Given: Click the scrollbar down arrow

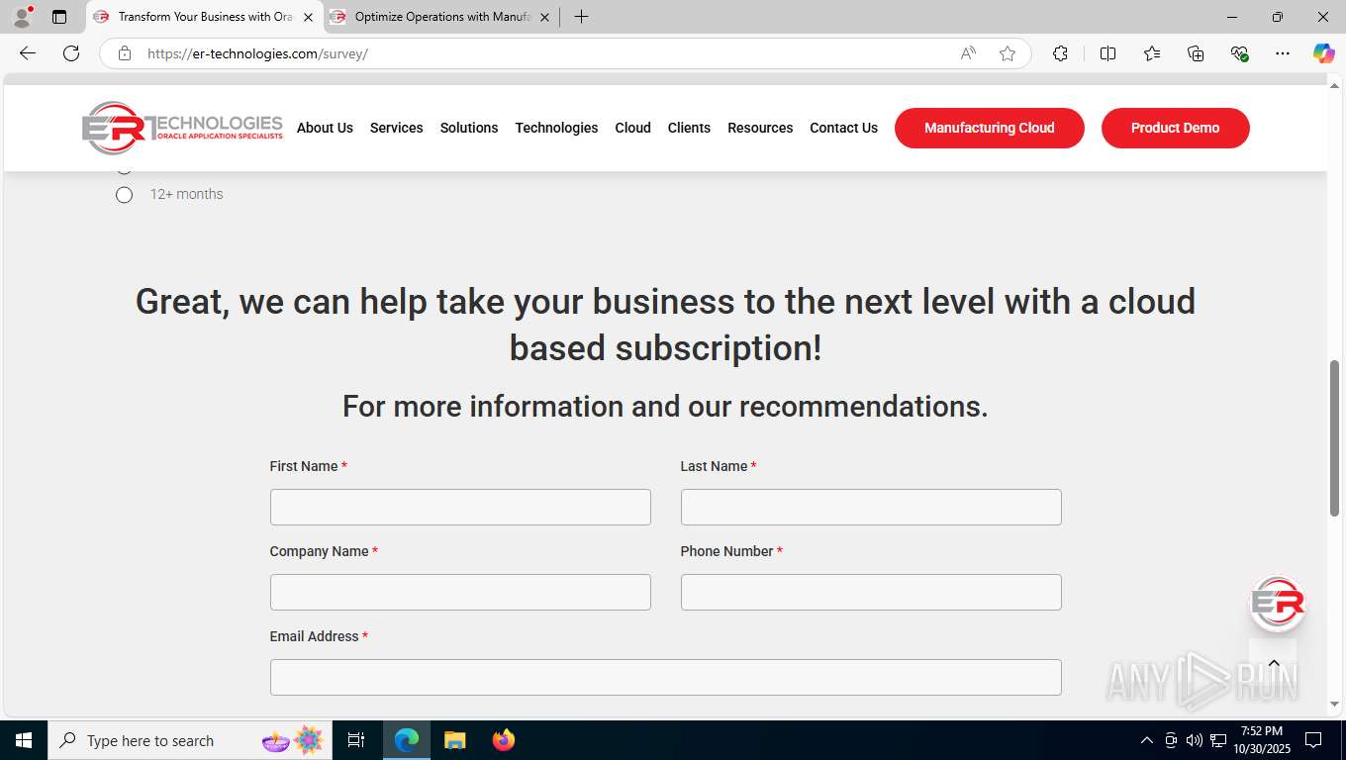Looking at the screenshot, I should pyautogui.click(x=1335, y=705).
